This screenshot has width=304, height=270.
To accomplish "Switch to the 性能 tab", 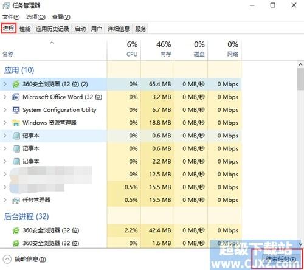I will (25, 29).
